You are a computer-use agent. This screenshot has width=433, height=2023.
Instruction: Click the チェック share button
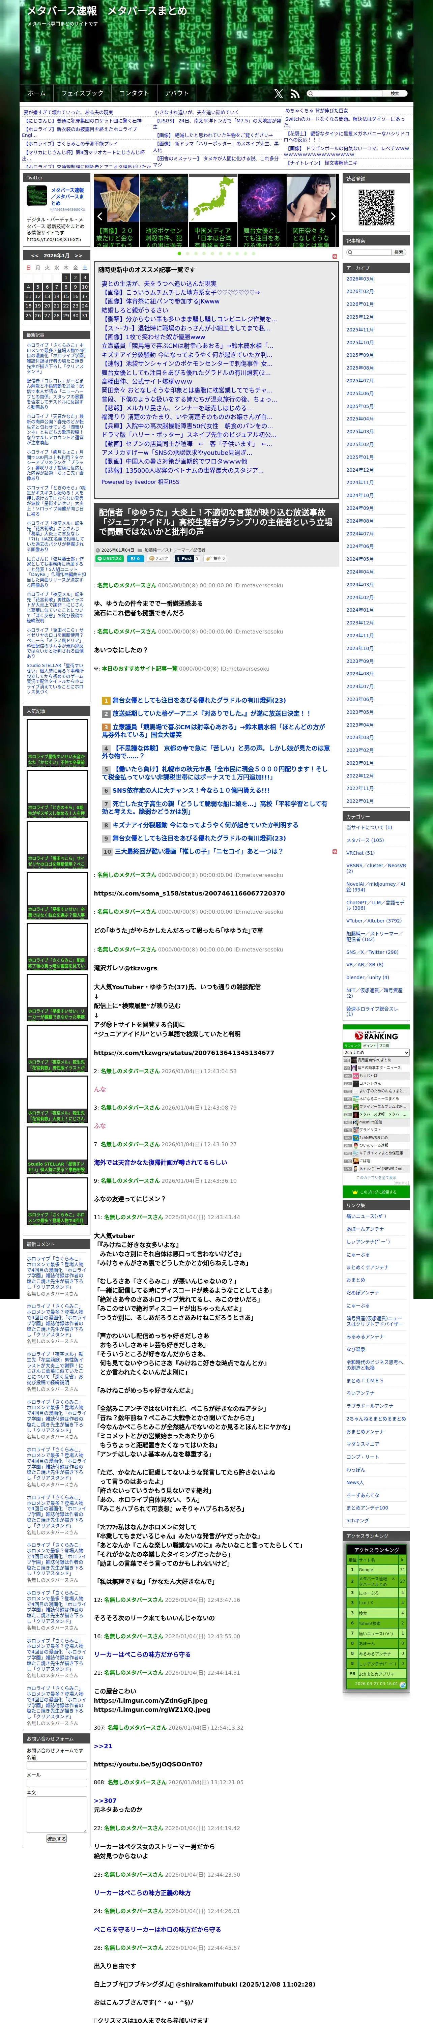tap(159, 558)
